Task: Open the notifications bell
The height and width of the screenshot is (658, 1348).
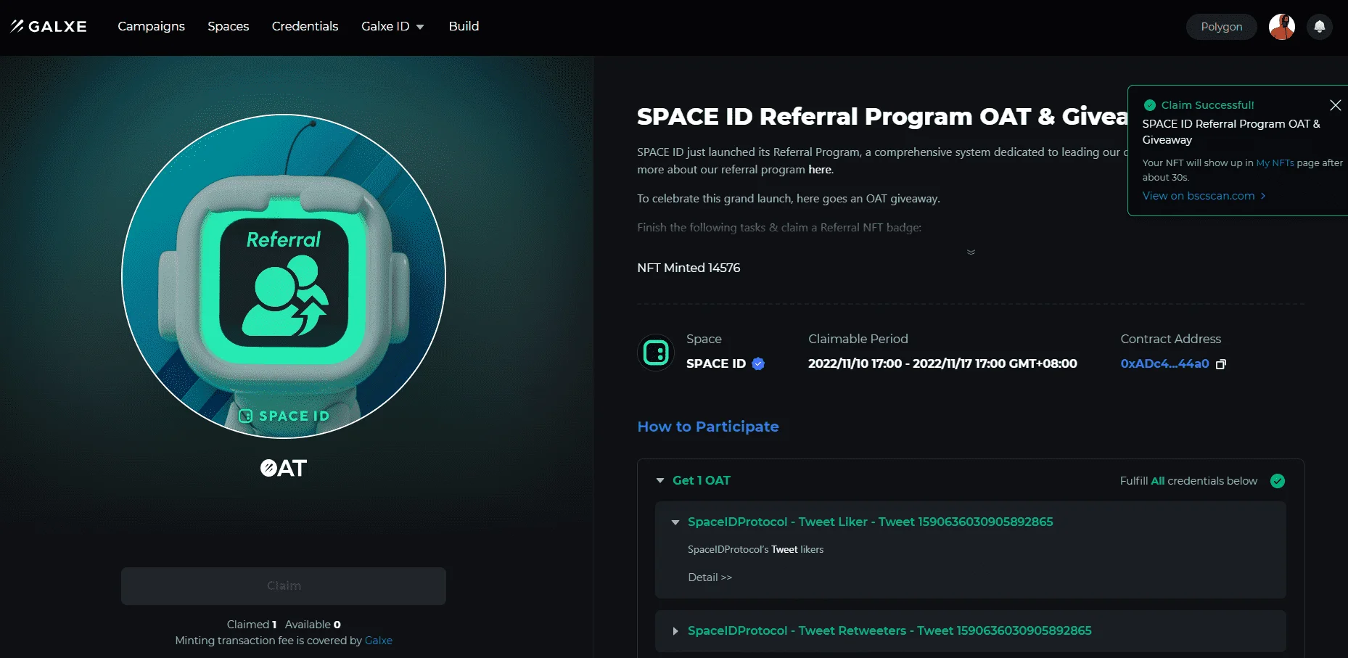Action: [1320, 27]
